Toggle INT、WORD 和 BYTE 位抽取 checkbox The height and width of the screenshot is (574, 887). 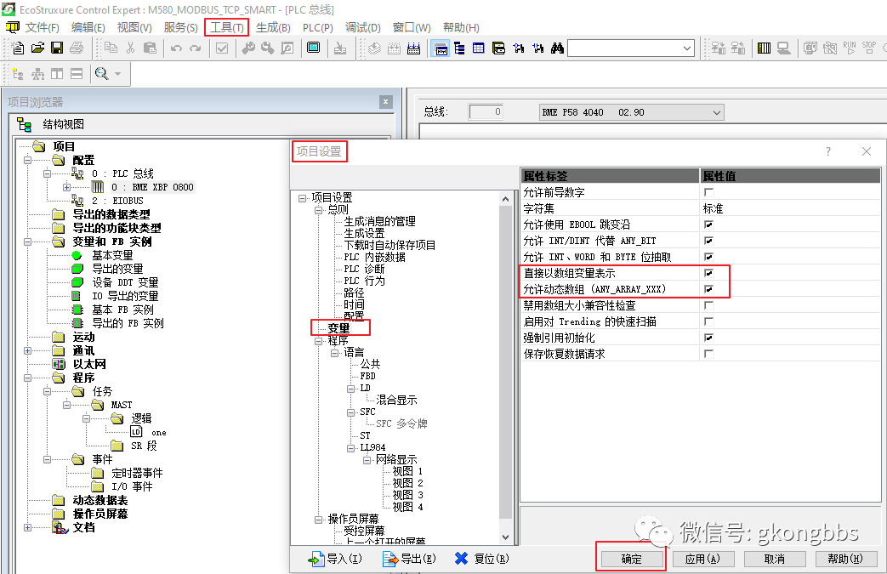coord(708,257)
